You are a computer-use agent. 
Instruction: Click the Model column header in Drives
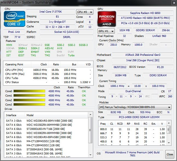(x=31, y=115)
